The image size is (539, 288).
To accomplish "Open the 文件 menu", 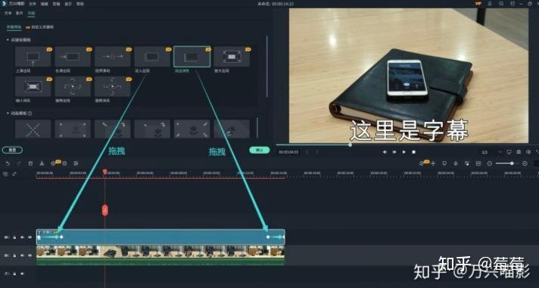I will 33,4.
